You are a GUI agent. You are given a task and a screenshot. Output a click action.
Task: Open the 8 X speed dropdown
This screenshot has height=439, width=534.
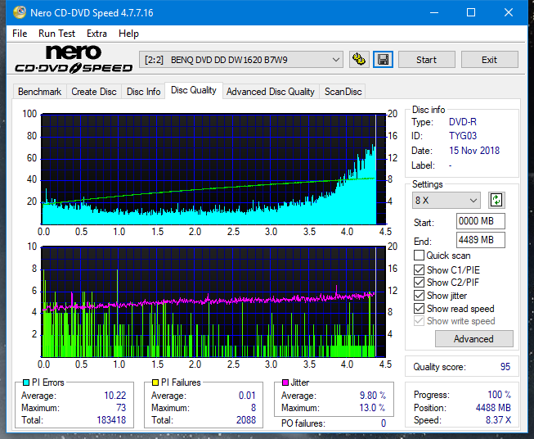pyautogui.click(x=446, y=200)
